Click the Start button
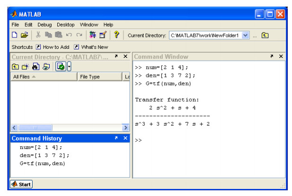 pos(21,184)
